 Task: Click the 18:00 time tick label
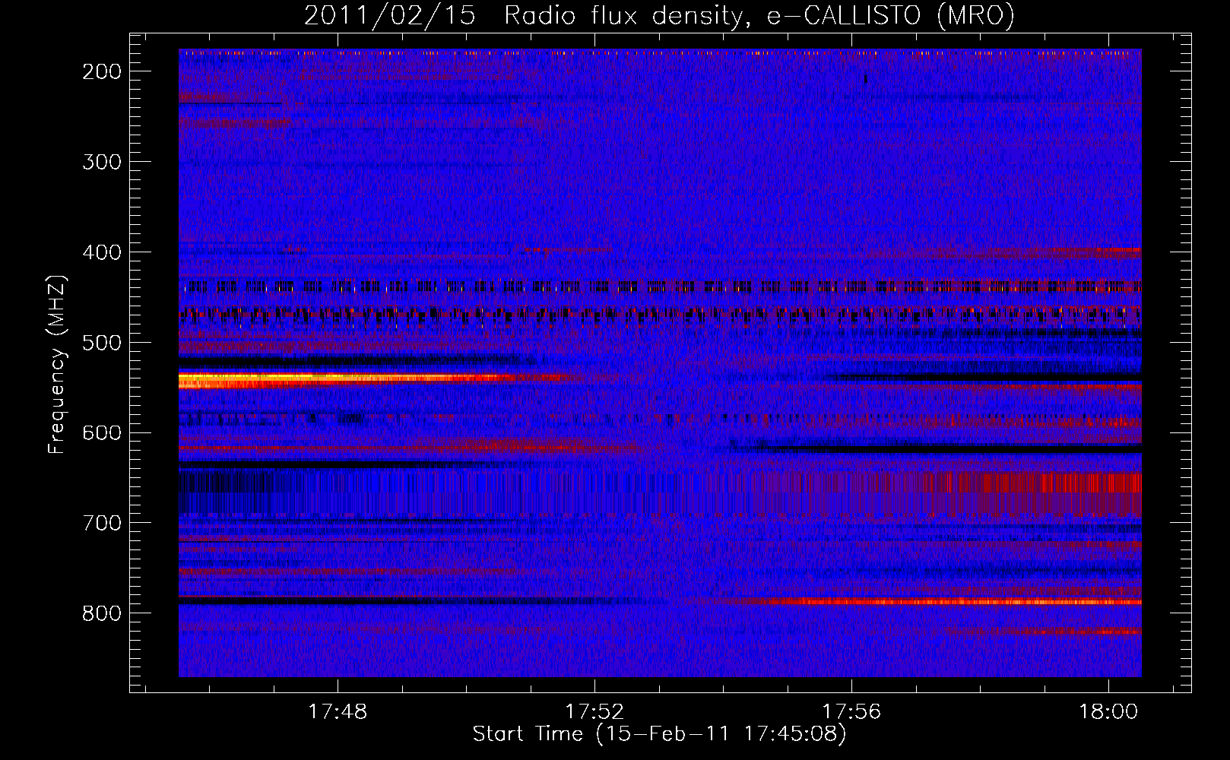(1108, 711)
